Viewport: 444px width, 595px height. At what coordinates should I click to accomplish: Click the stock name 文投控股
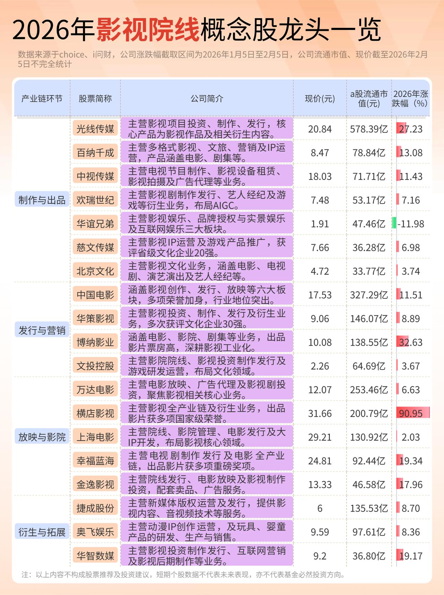[95, 366]
